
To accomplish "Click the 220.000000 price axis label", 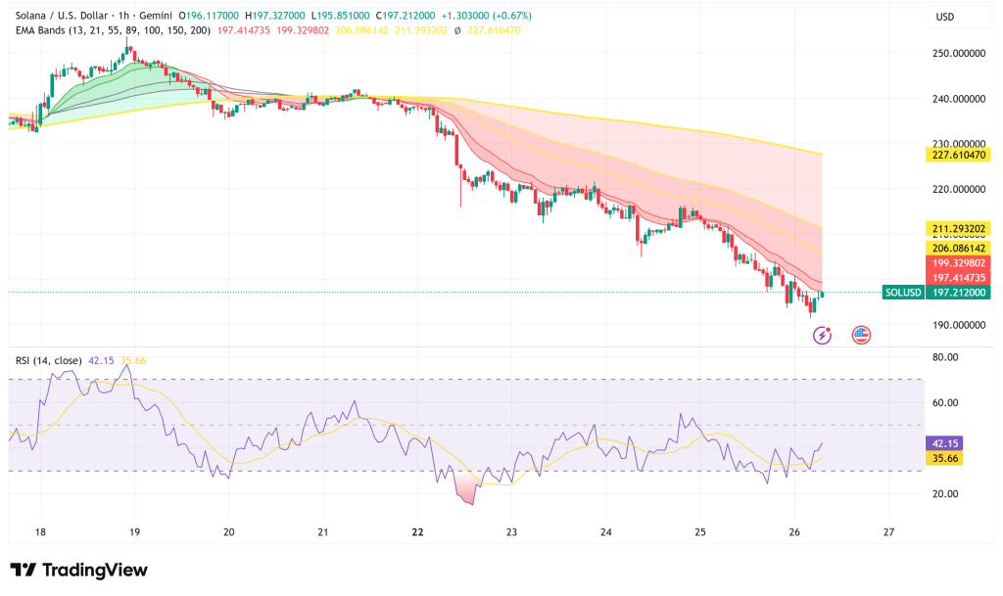I will click(x=958, y=189).
